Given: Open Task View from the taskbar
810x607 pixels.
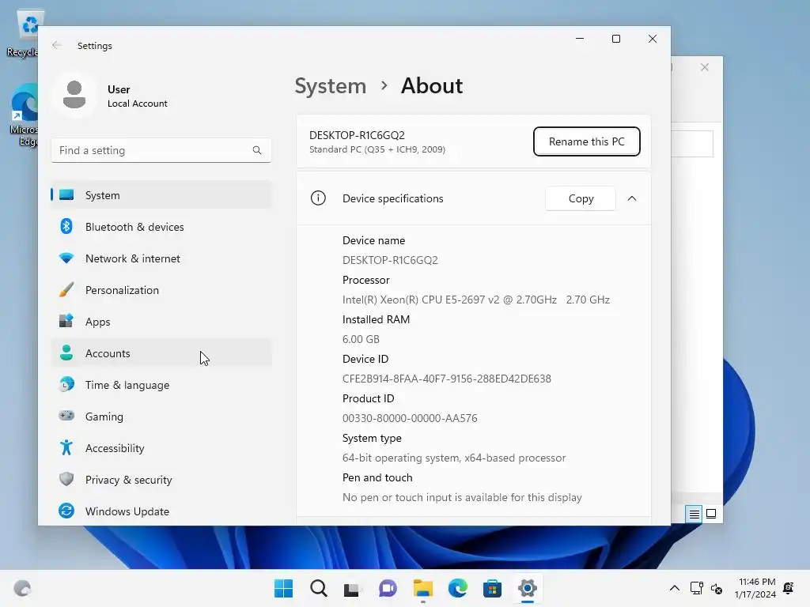Looking at the screenshot, I should [x=352, y=588].
